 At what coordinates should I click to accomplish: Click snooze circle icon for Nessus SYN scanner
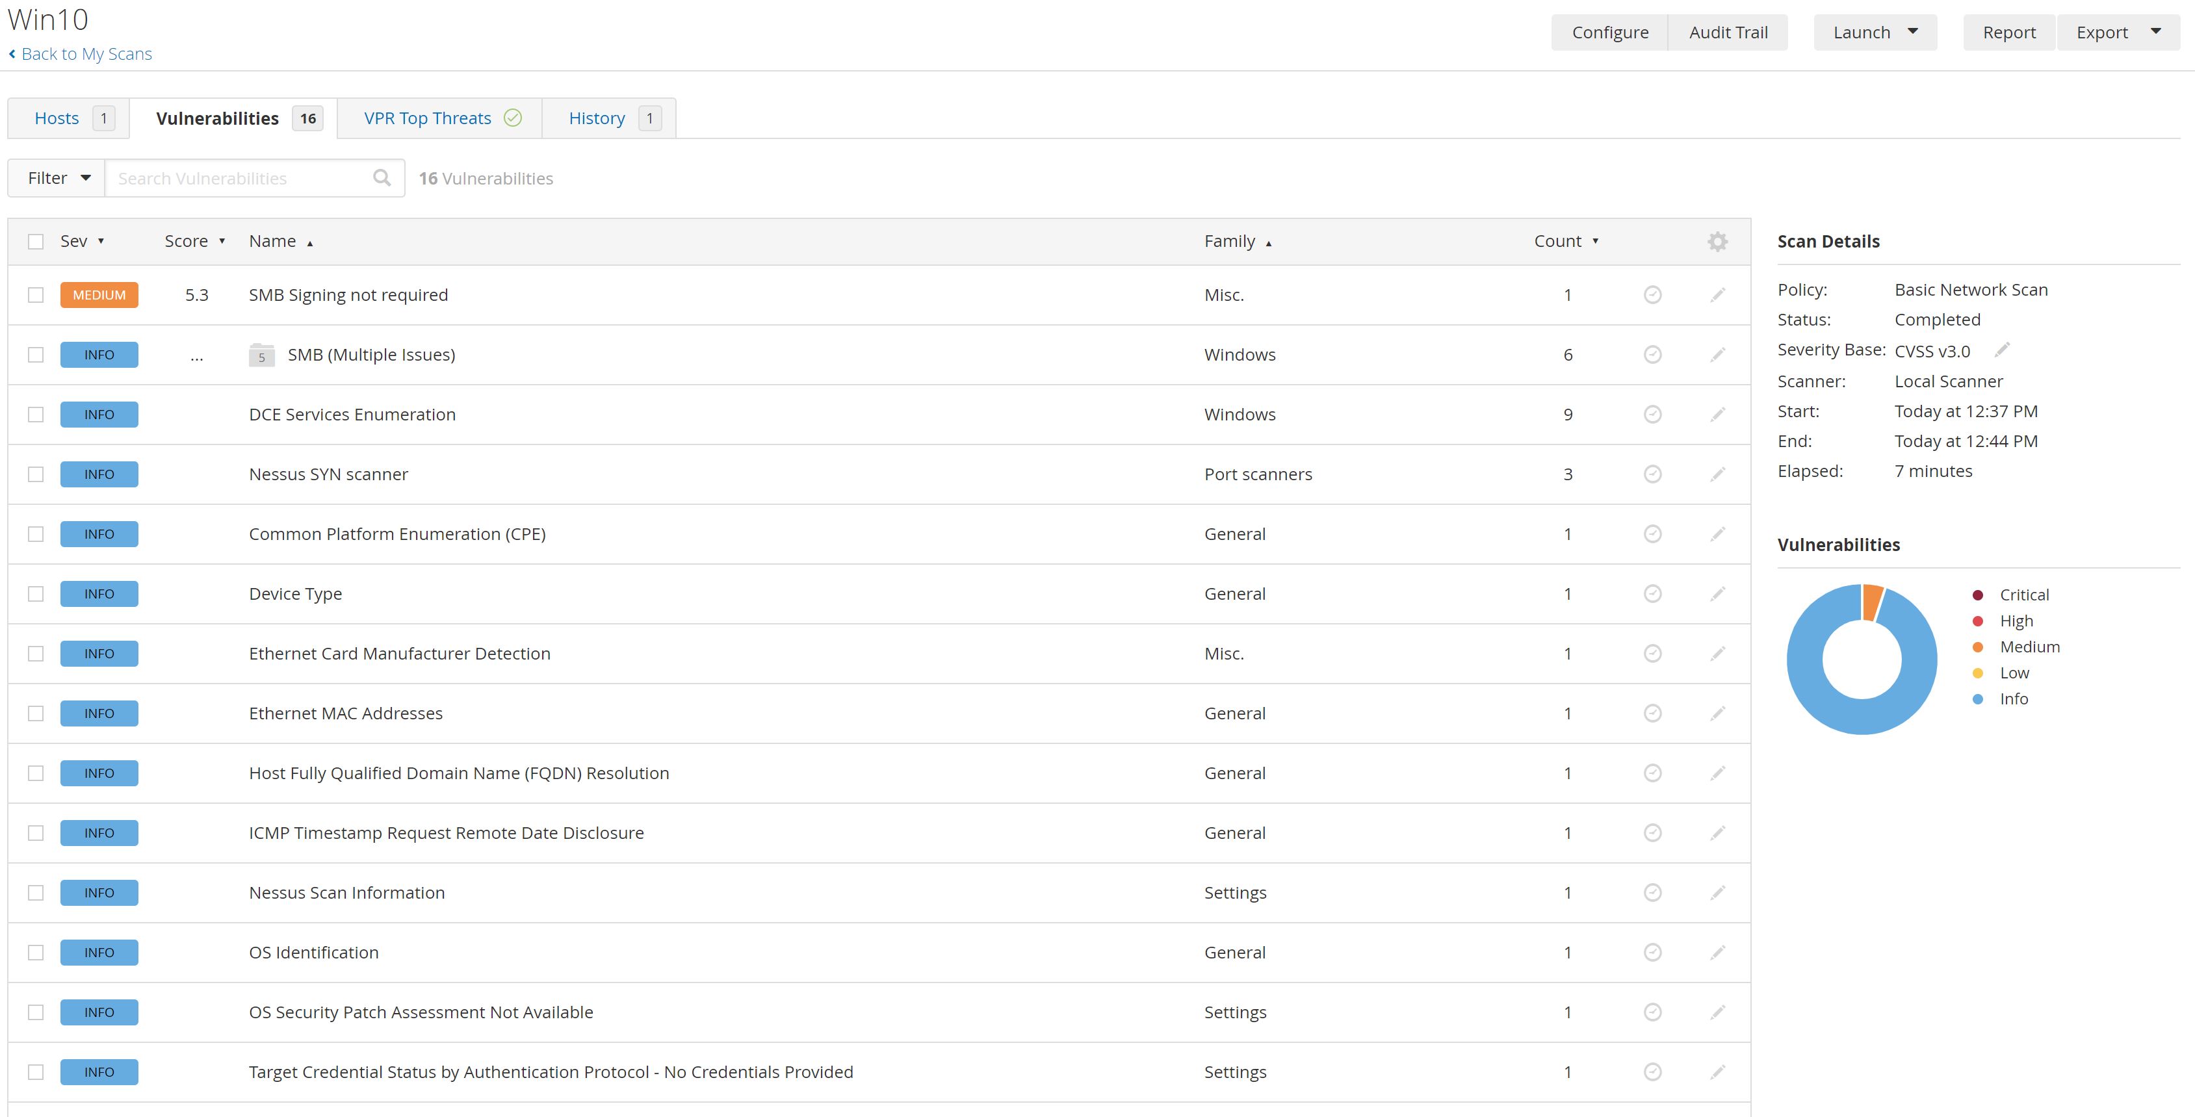click(1652, 474)
